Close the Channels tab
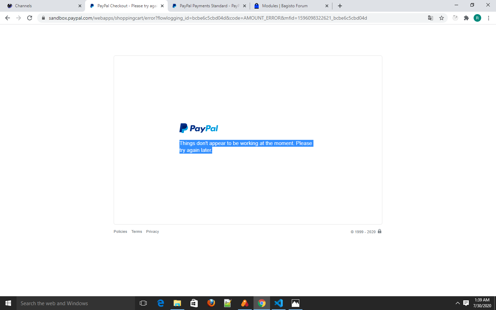496x310 pixels. point(80,6)
